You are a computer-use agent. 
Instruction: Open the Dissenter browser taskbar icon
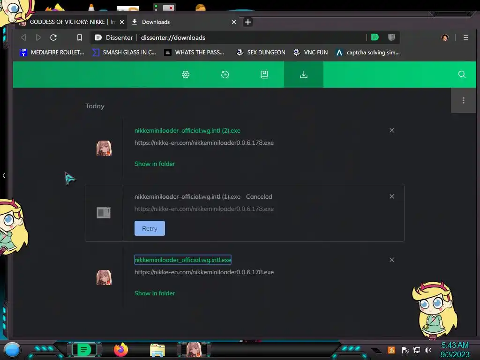point(84,350)
